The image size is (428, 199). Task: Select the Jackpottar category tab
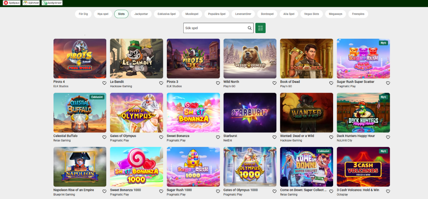click(141, 14)
